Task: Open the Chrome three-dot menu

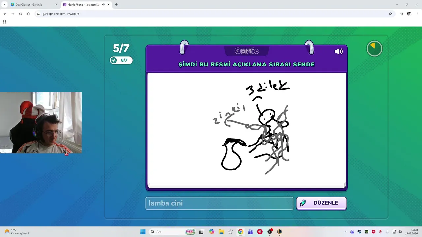Action: tap(417, 14)
